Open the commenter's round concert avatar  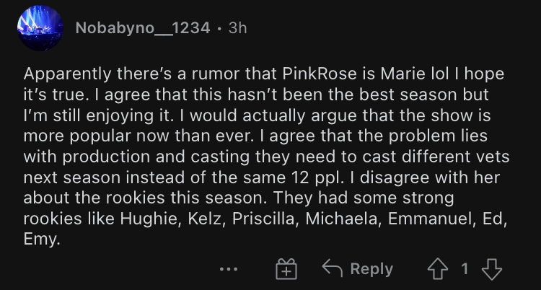point(40,28)
